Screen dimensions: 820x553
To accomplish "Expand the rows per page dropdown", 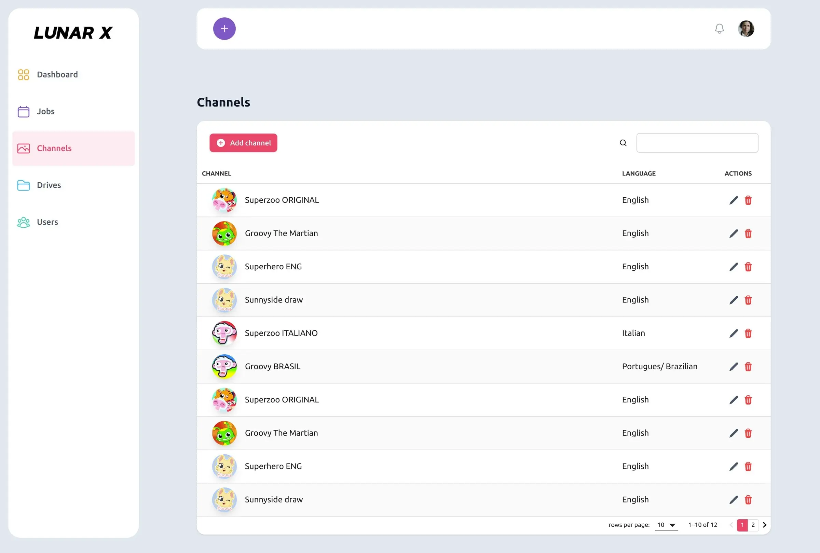I will [x=666, y=525].
